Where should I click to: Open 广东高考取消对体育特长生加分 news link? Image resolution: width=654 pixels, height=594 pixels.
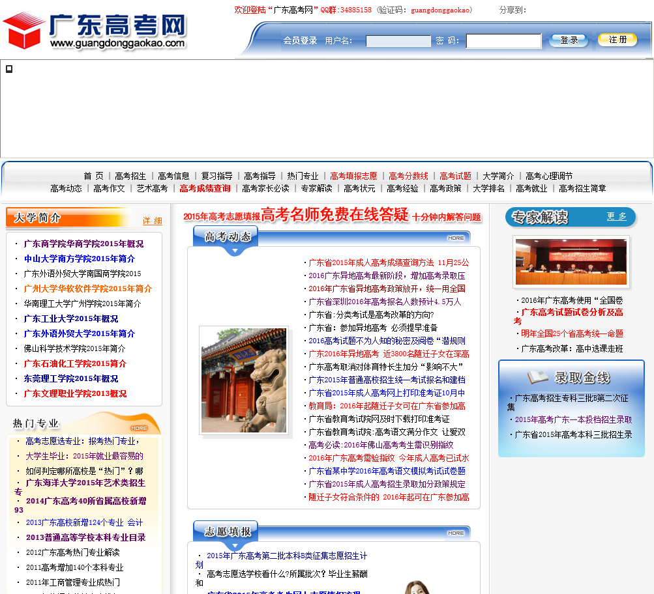point(386,367)
